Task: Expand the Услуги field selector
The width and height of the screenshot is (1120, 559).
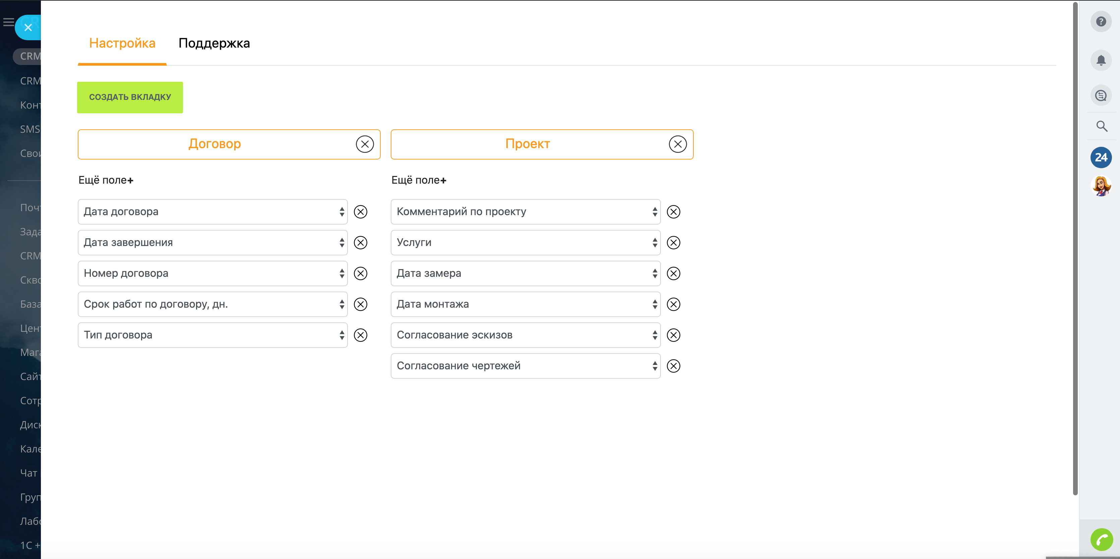Action: (x=525, y=243)
